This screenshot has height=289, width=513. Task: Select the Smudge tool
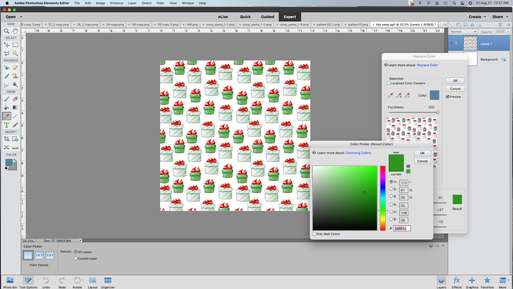tap(6, 85)
